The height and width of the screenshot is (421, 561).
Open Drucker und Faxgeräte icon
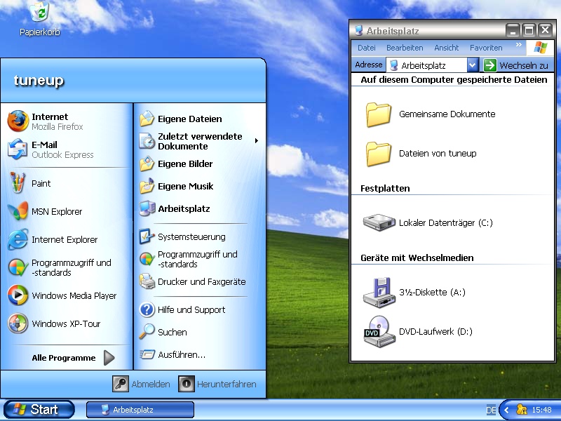click(x=147, y=281)
